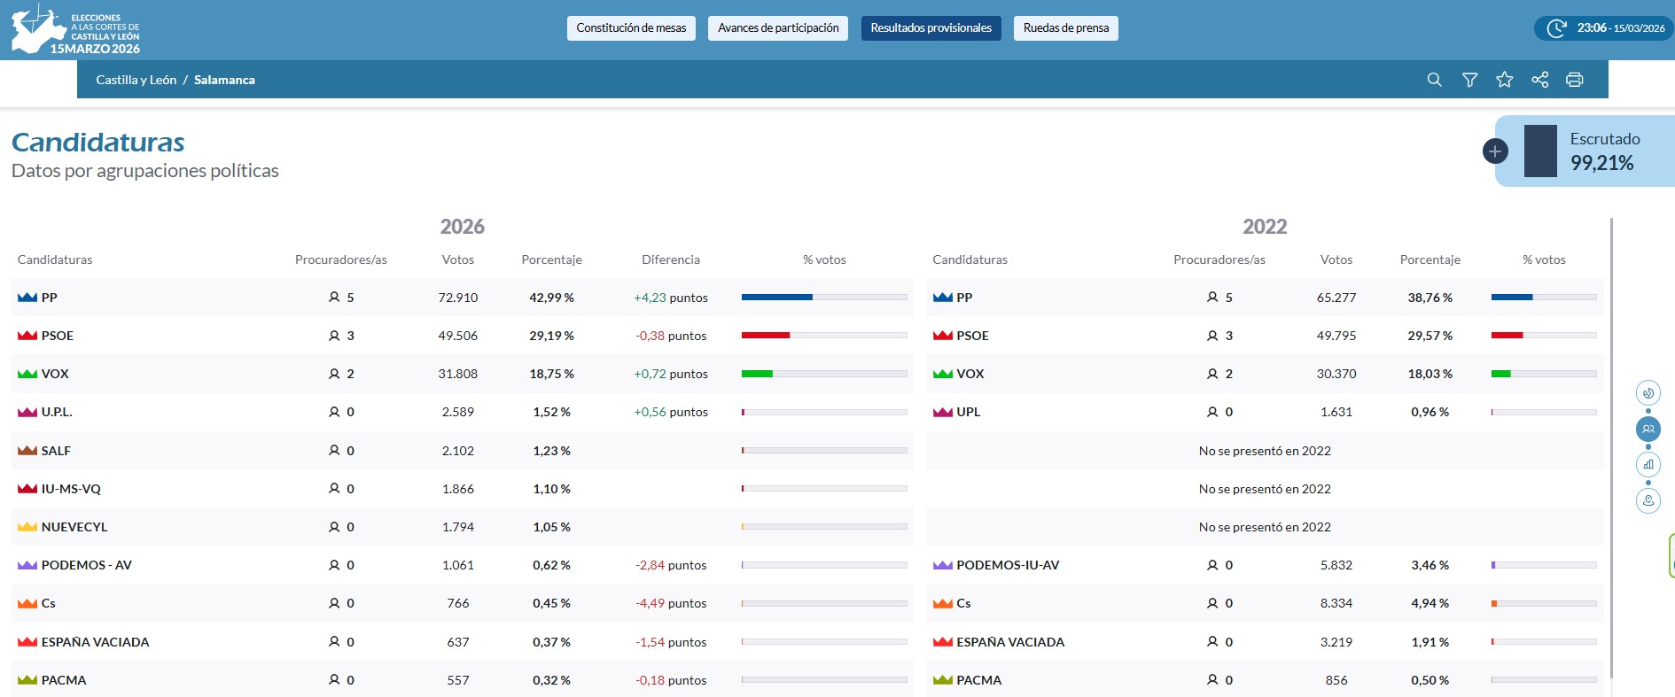This screenshot has height=697, width=1675.
Task: Expand the Escrutado panel with plus button
Action: click(1495, 151)
